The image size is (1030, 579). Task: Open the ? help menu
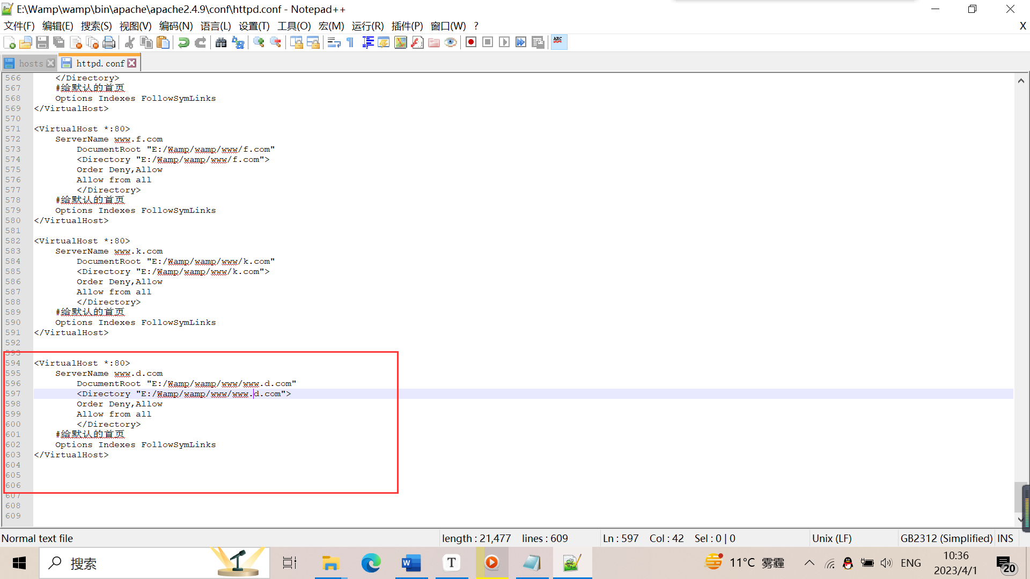(x=476, y=26)
